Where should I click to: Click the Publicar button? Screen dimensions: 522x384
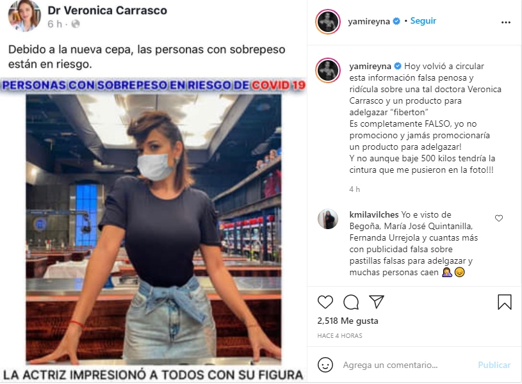coord(494,365)
